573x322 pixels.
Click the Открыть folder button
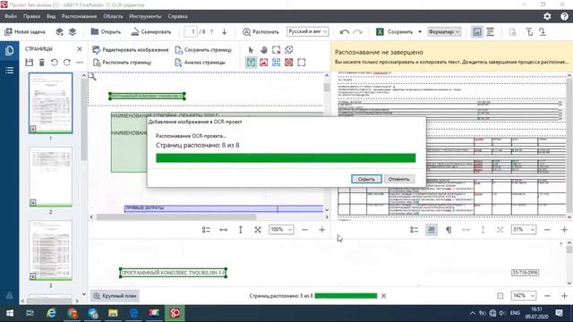point(106,32)
